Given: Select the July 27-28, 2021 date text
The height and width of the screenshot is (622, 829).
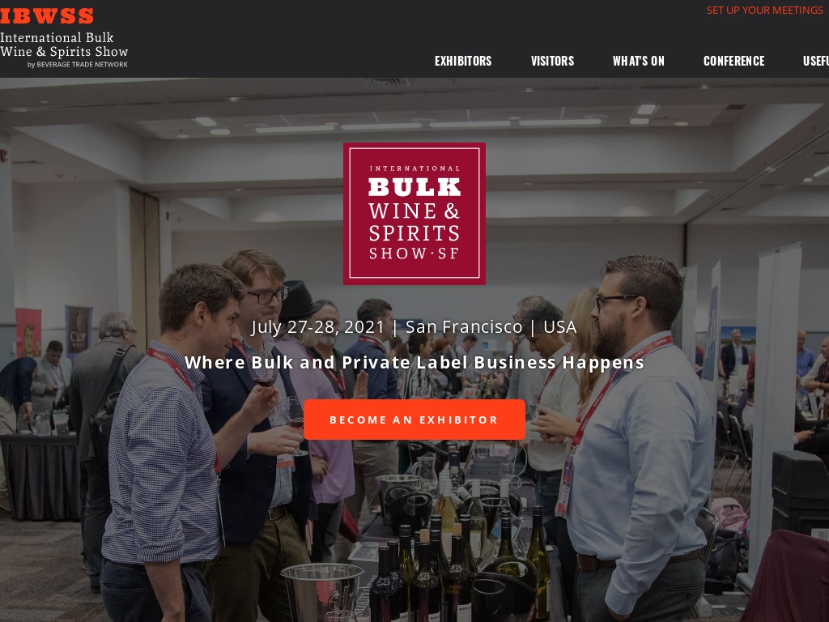Looking at the screenshot, I should pyautogui.click(x=317, y=327).
